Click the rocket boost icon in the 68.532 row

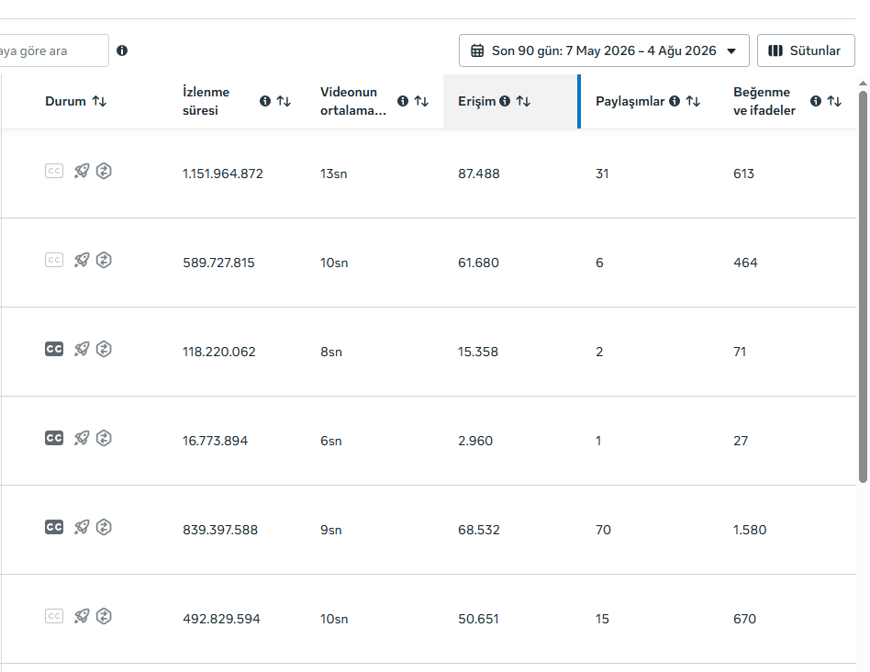(x=82, y=527)
